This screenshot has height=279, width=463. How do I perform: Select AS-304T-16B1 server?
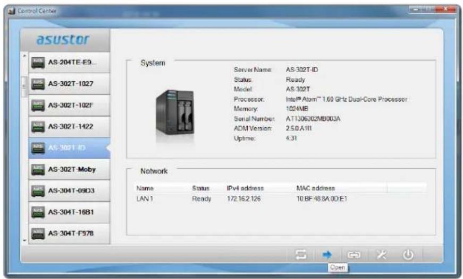pos(70,212)
